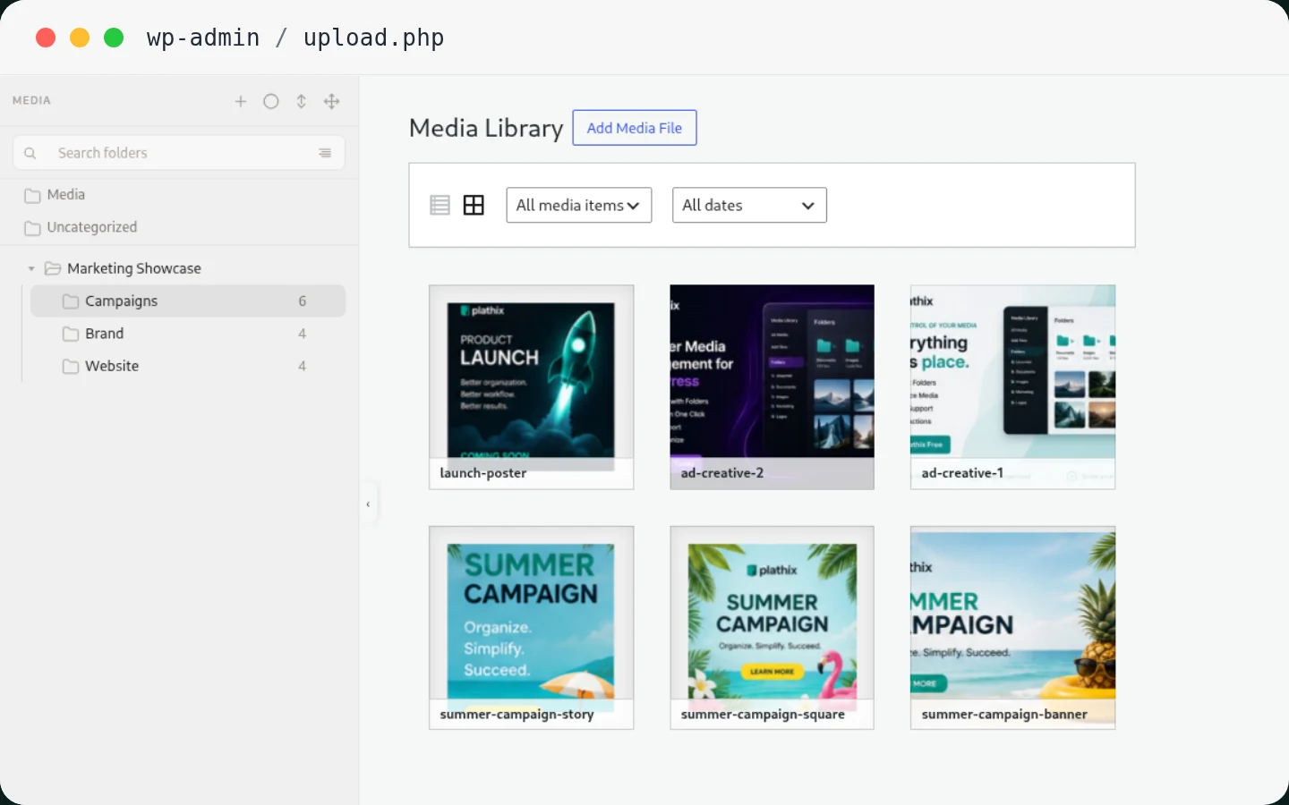This screenshot has width=1289, height=805.
Task: Switch to grid view
Action: tap(474, 205)
